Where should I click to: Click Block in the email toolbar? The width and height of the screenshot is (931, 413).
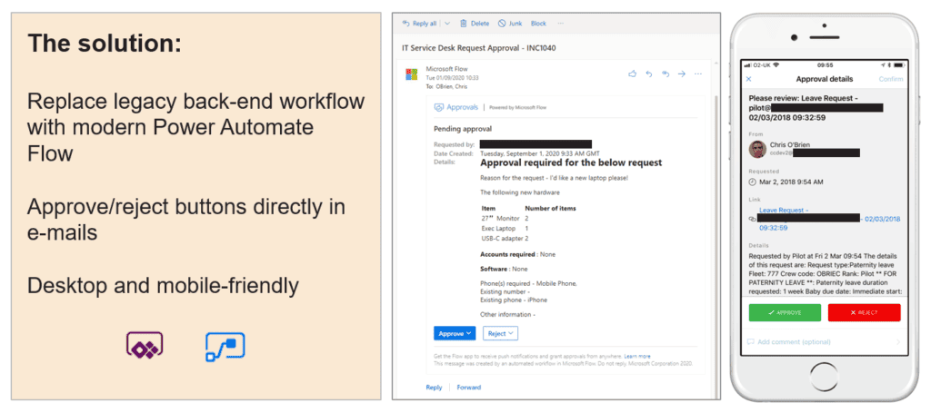click(538, 24)
